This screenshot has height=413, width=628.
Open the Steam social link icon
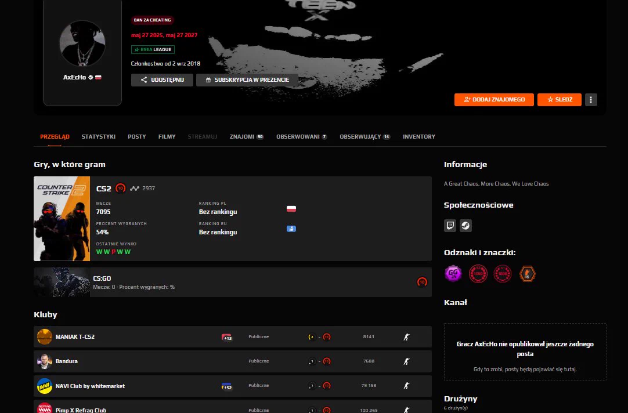point(465,225)
